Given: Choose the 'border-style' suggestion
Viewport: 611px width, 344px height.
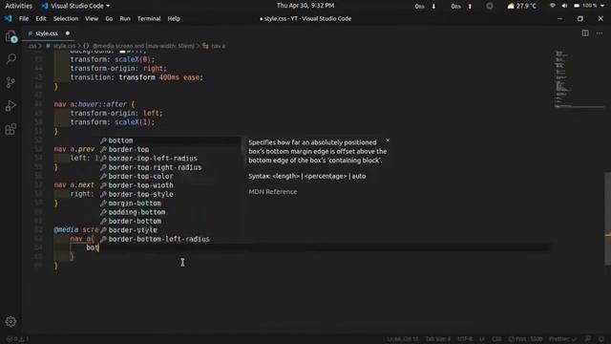Looking at the screenshot, I should pyautogui.click(x=170, y=230).
